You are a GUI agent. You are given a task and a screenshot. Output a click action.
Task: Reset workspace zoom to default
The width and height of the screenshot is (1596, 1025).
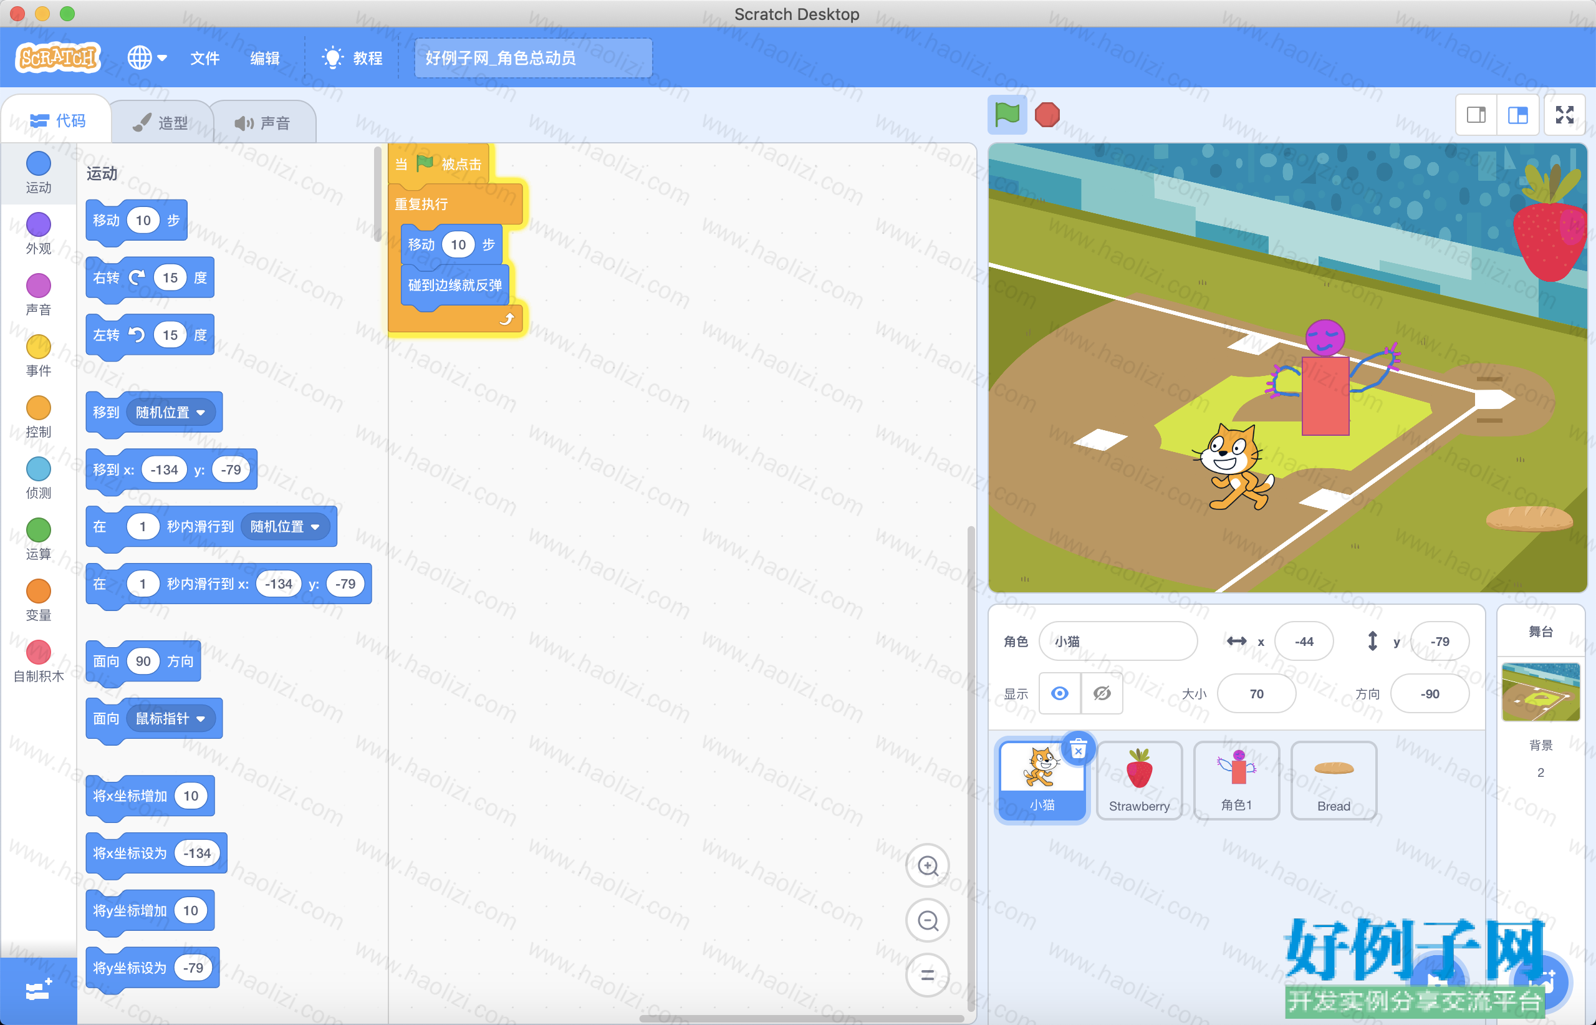click(928, 975)
